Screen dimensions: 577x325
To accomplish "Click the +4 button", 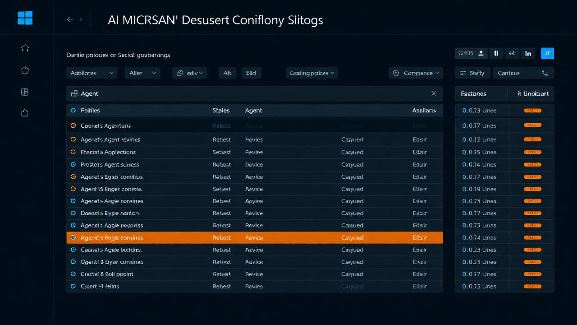I will (512, 53).
